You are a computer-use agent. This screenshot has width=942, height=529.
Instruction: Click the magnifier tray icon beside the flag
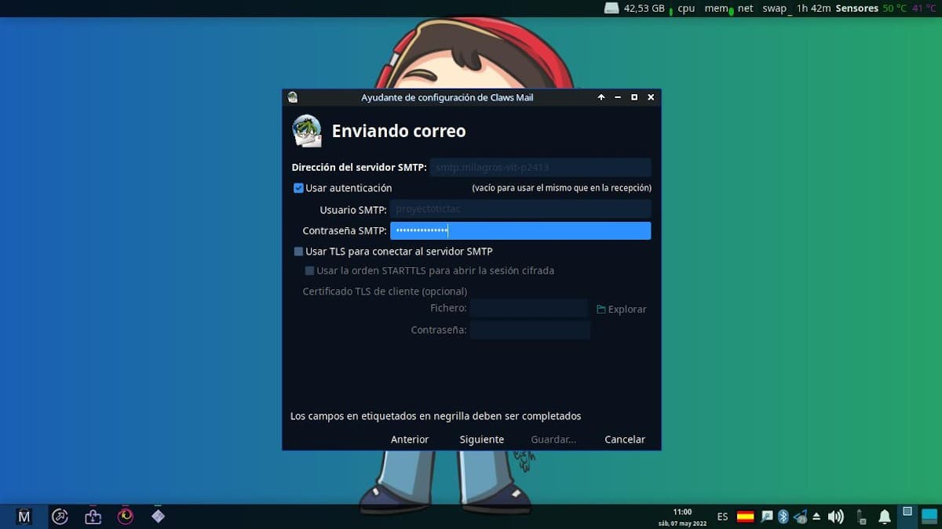(767, 516)
